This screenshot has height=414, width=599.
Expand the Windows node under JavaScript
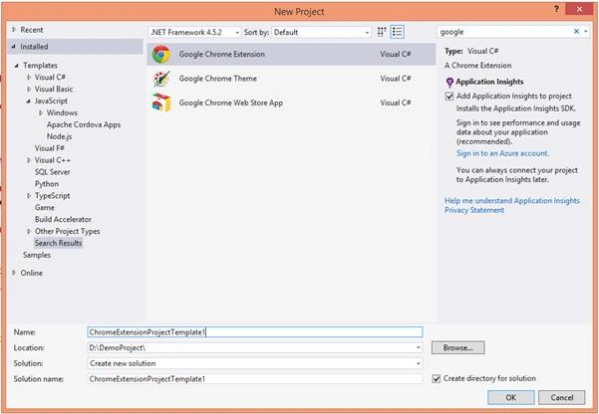(x=41, y=112)
